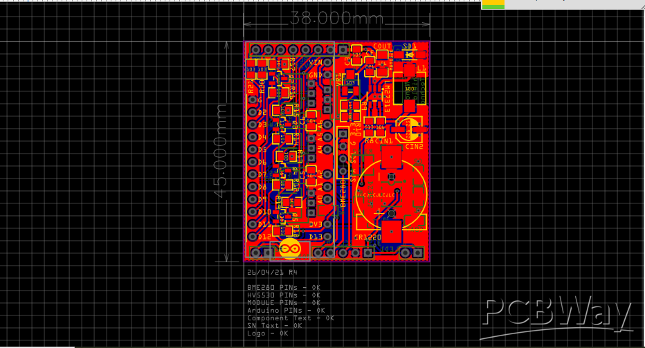The image size is (645, 348).
Task: Click the D13 pin label
Action: [x=316, y=237]
